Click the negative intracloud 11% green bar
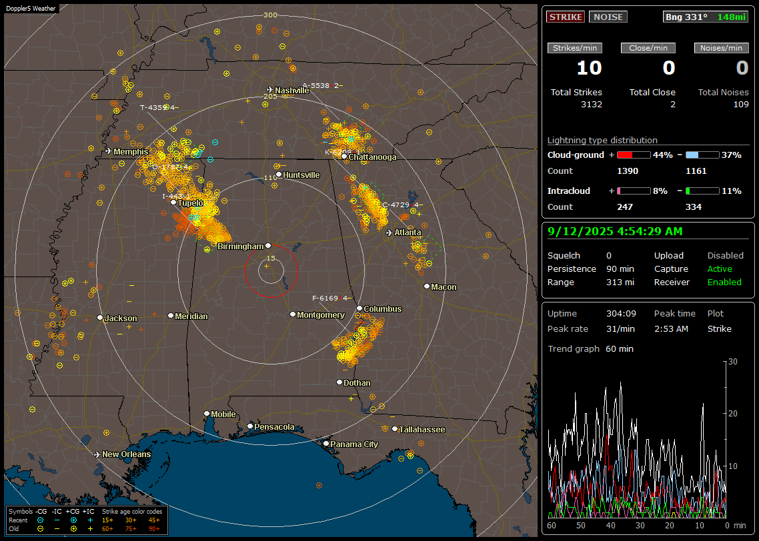 pos(702,191)
